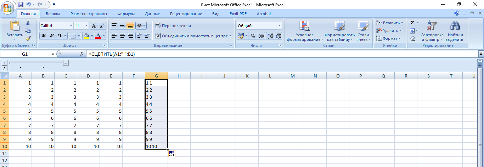Open Найти и выделить menu
Screen dimensions: 484x167
coord(455,31)
